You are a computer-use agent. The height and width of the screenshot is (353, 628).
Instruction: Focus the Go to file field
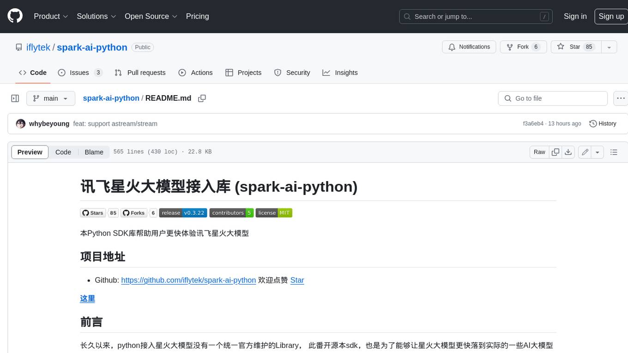click(x=553, y=98)
